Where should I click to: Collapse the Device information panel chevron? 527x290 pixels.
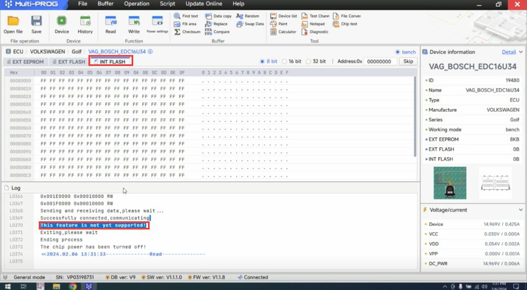tap(520, 52)
